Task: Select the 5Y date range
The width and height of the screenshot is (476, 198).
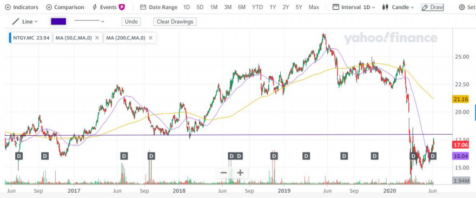Action: coord(299,7)
